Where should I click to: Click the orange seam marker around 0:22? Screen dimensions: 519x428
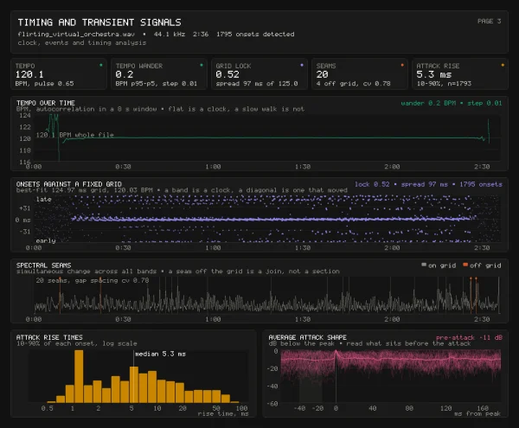pyautogui.click(x=100, y=297)
